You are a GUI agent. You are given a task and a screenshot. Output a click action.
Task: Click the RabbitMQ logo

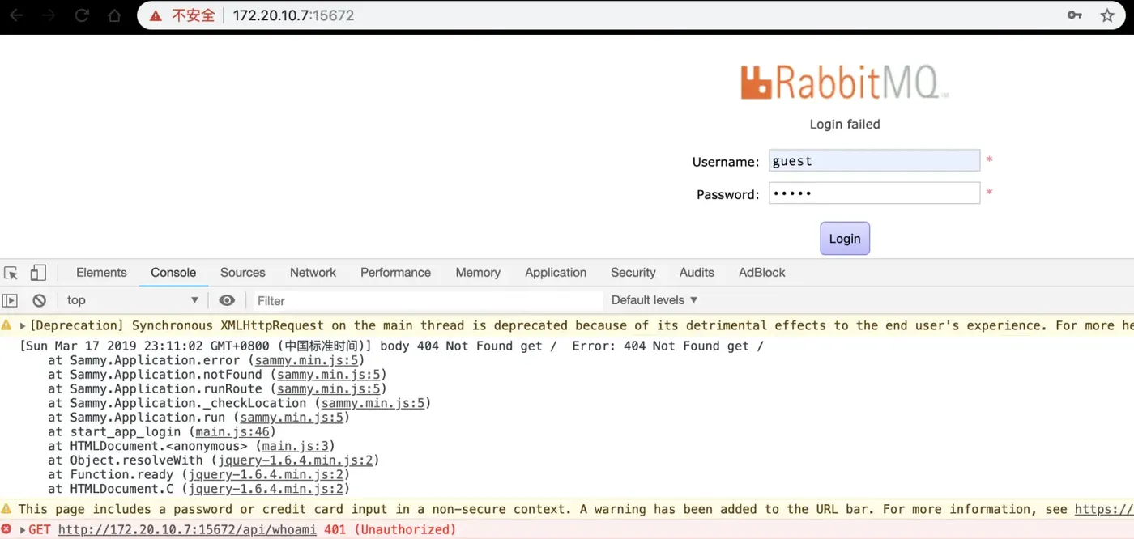(x=843, y=83)
